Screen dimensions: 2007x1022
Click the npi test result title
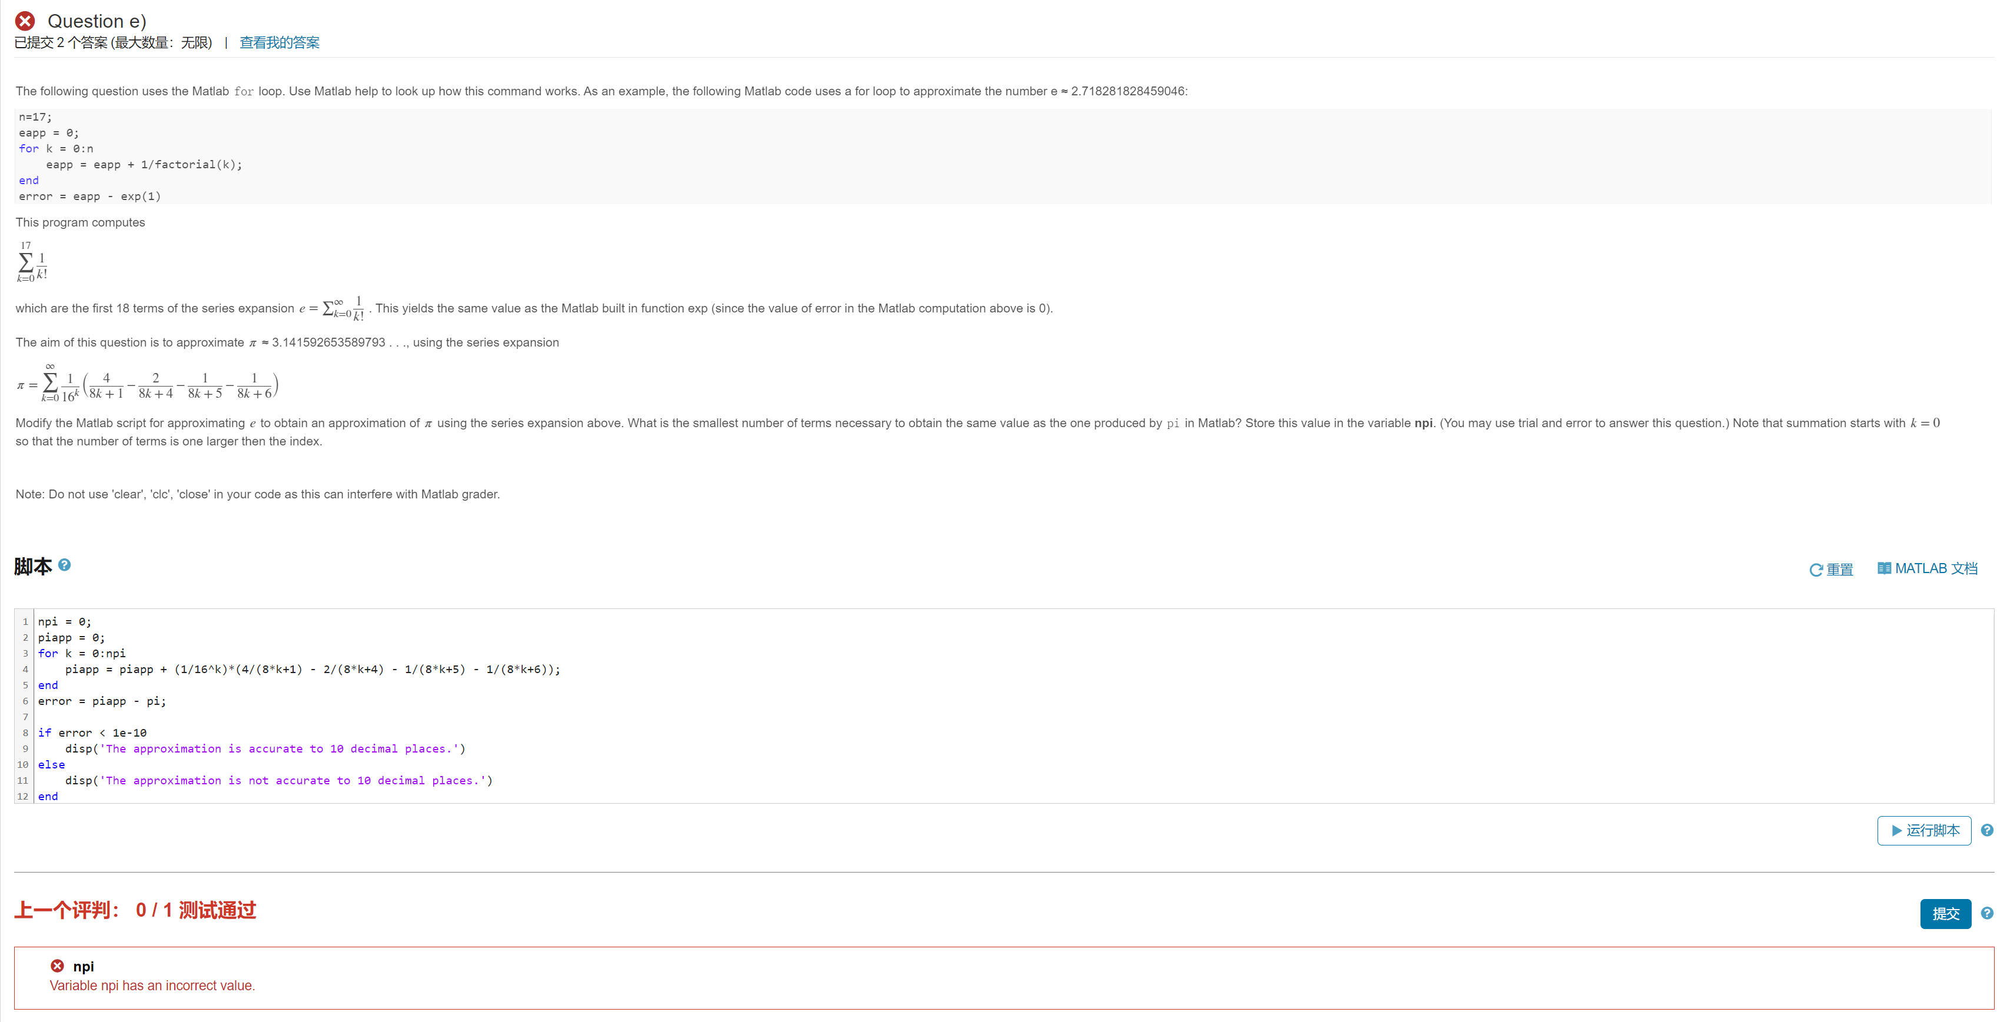click(84, 966)
